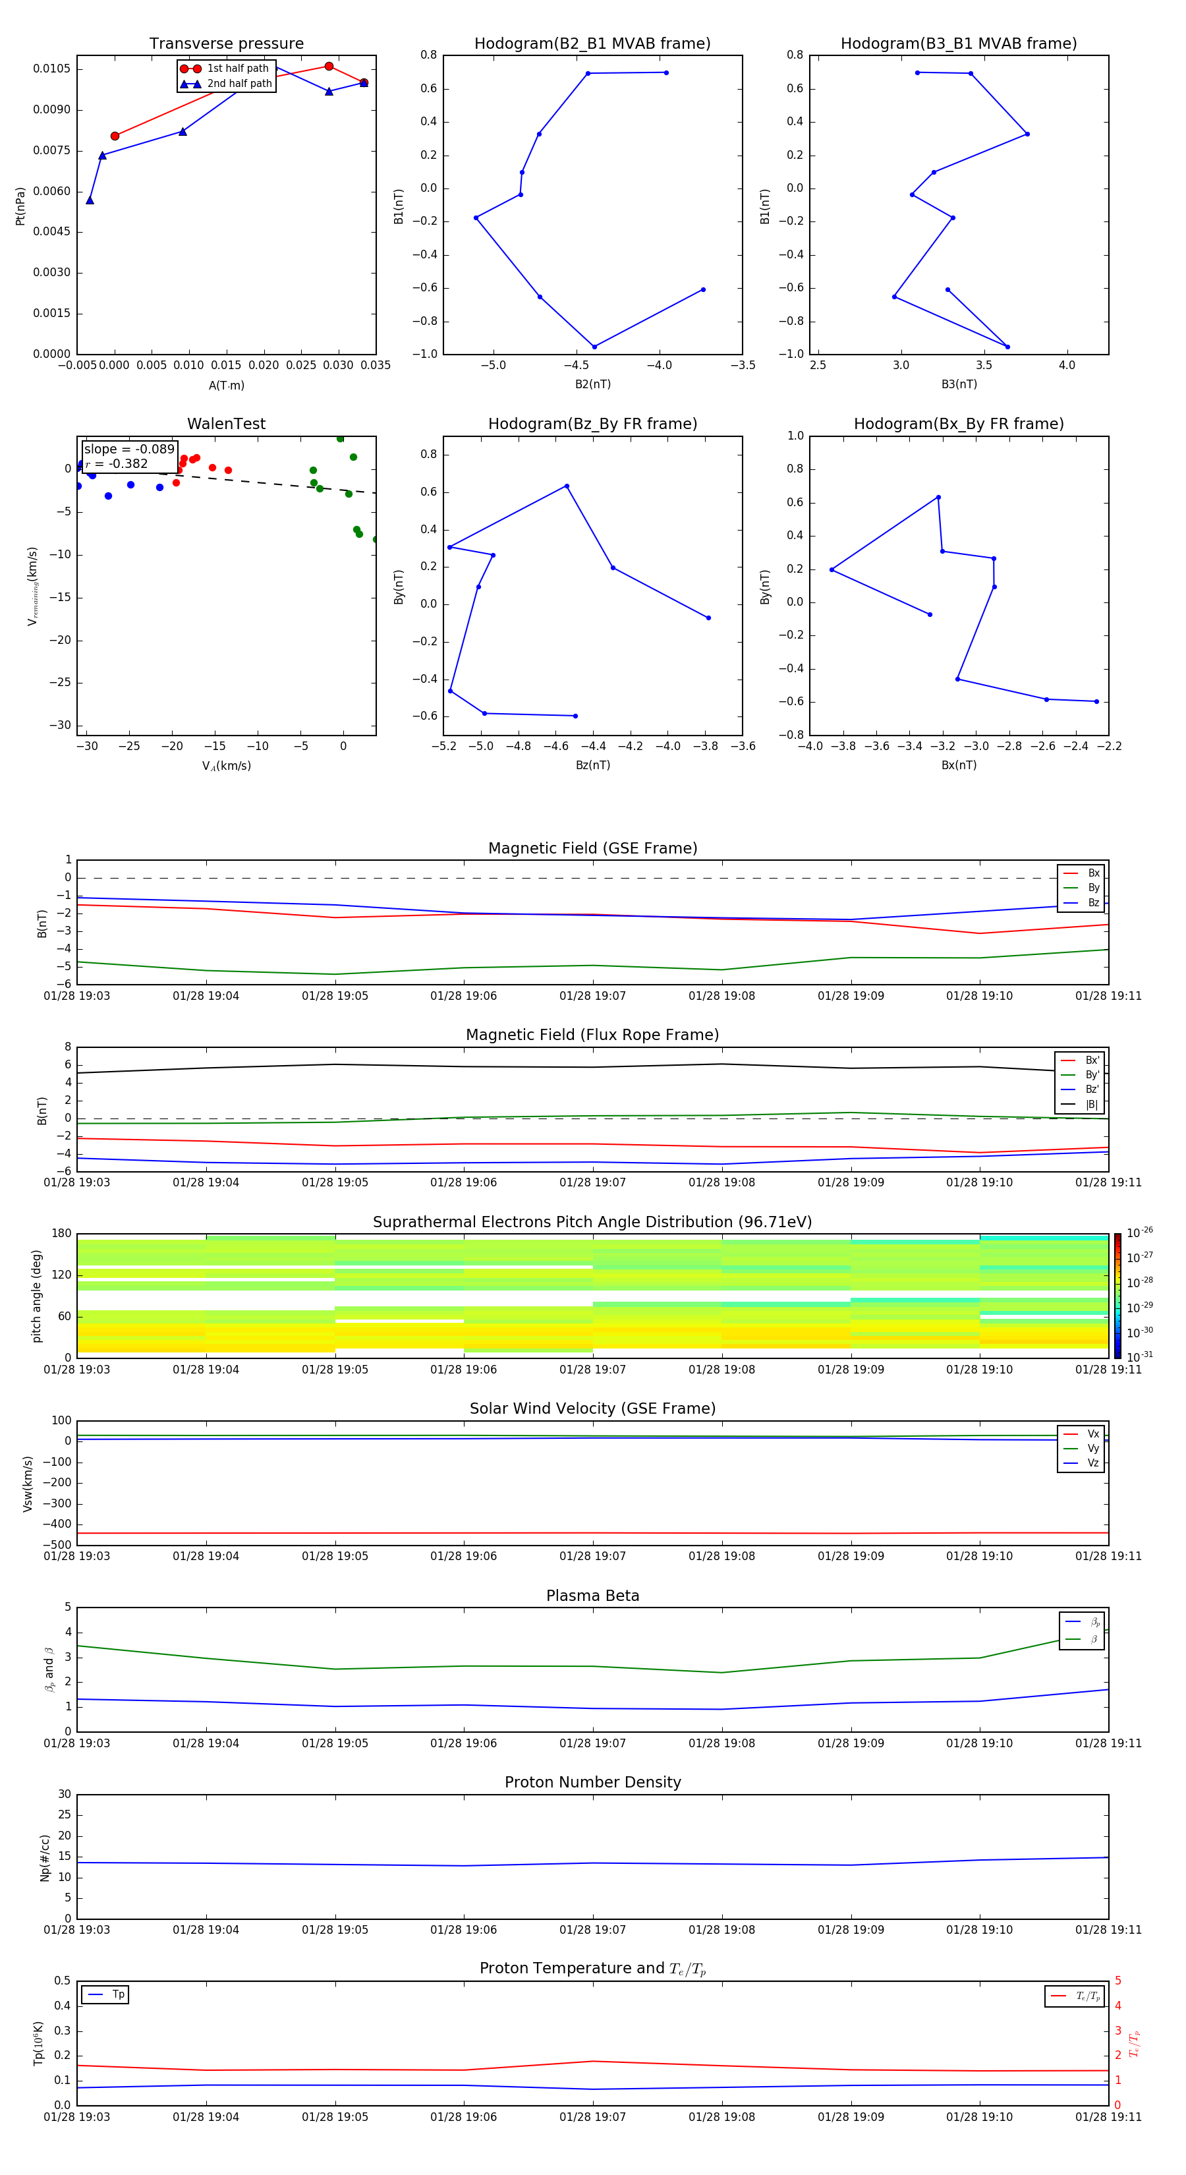This screenshot has height=2175, width=1186.
Task: Click the 'Tp(10^6K)' y-axis label
Action: [38, 2043]
